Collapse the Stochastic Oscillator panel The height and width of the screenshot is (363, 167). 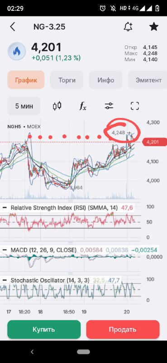(5, 280)
